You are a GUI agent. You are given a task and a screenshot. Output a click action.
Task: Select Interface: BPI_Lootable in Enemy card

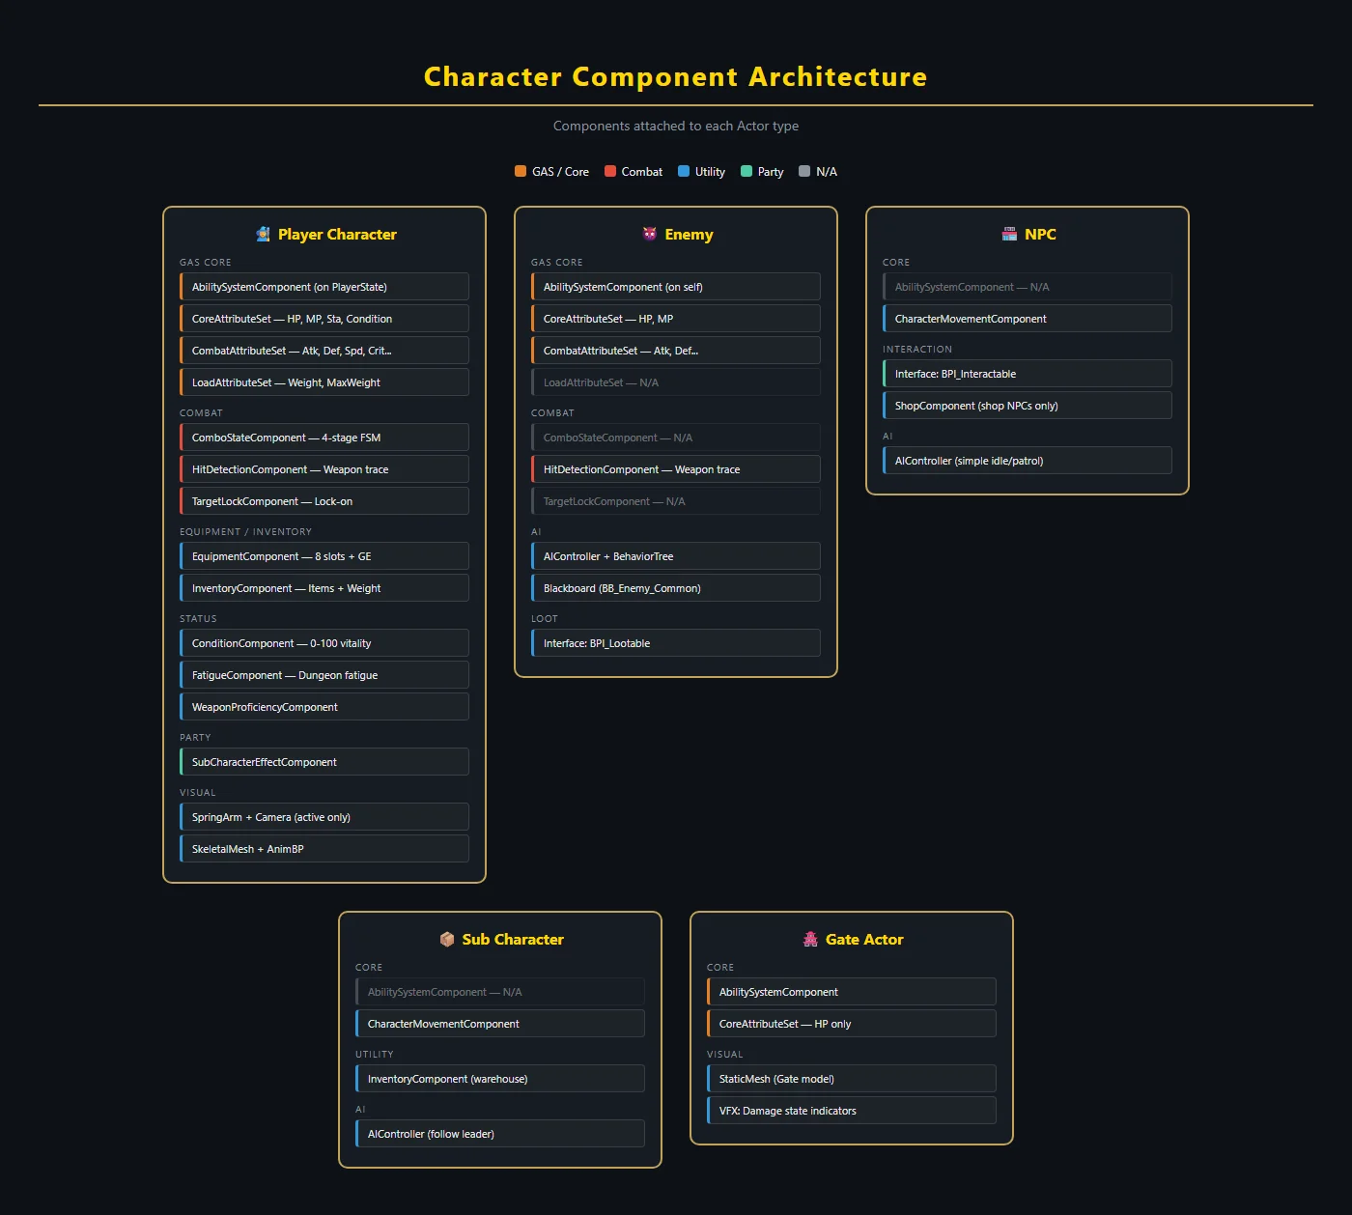click(x=676, y=643)
